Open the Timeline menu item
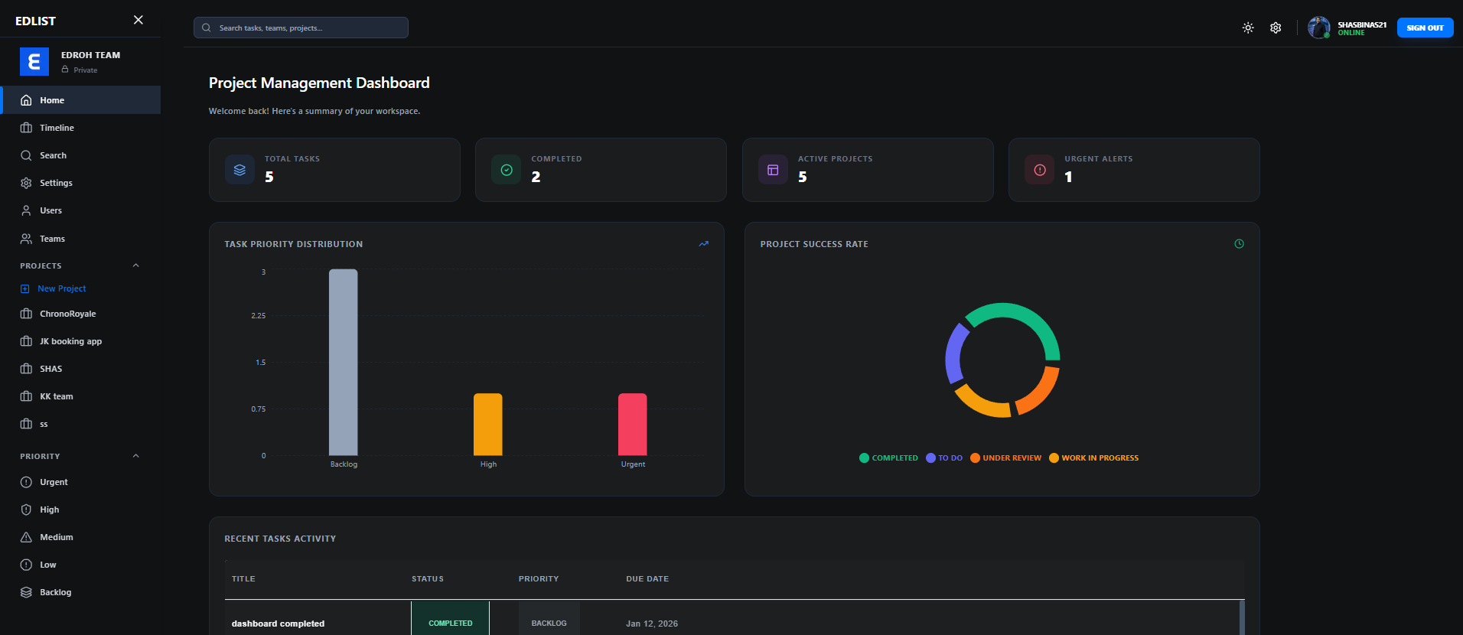This screenshot has height=635, width=1463. 57,128
